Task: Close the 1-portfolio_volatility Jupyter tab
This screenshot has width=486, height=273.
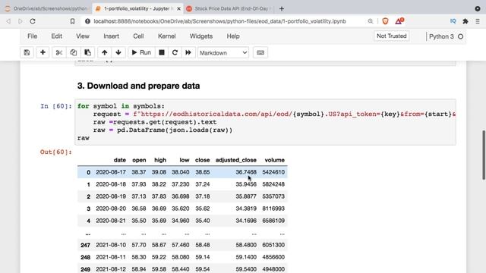Action: 178,8
